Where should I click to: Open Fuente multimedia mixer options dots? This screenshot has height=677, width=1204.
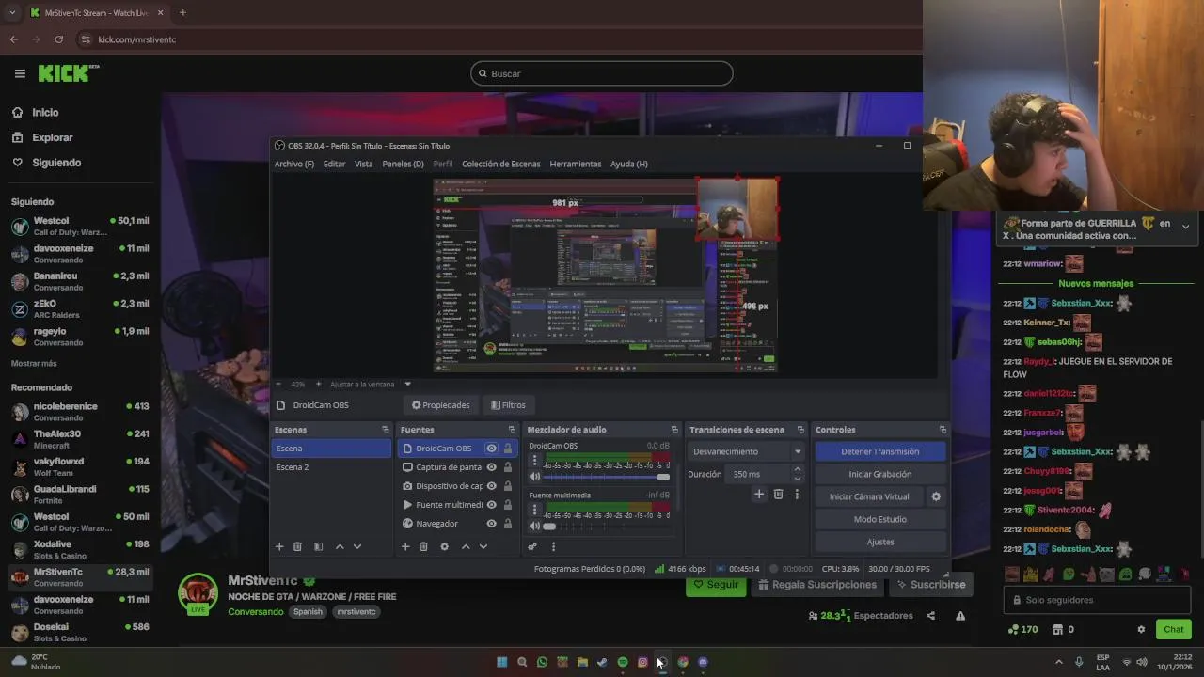coord(535,511)
